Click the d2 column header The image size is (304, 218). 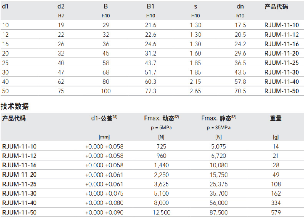(x=61, y=7)
